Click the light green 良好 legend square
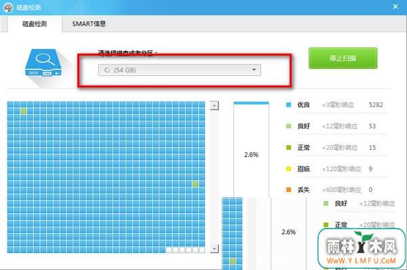Image resolution: width=407 pixels, height=270 pixels. (x=288, y=126)
